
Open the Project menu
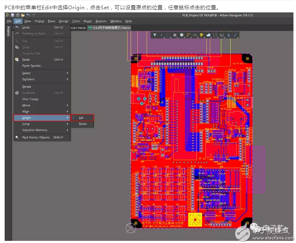pos(40,21)
